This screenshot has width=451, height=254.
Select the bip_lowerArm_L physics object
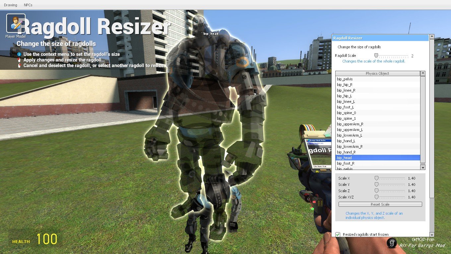(x=378, y=135)
